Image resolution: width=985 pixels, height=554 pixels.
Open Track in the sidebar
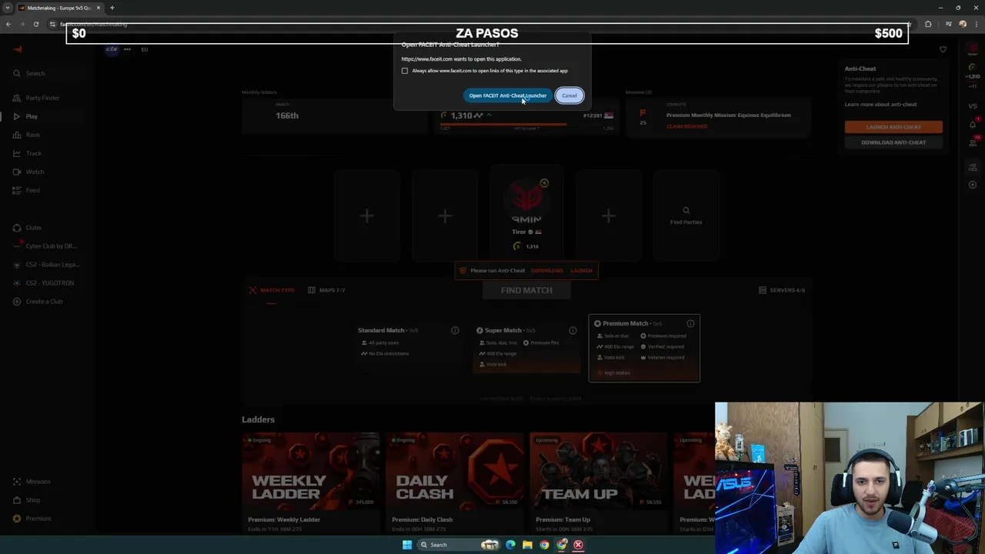click(x=27, y=153)
